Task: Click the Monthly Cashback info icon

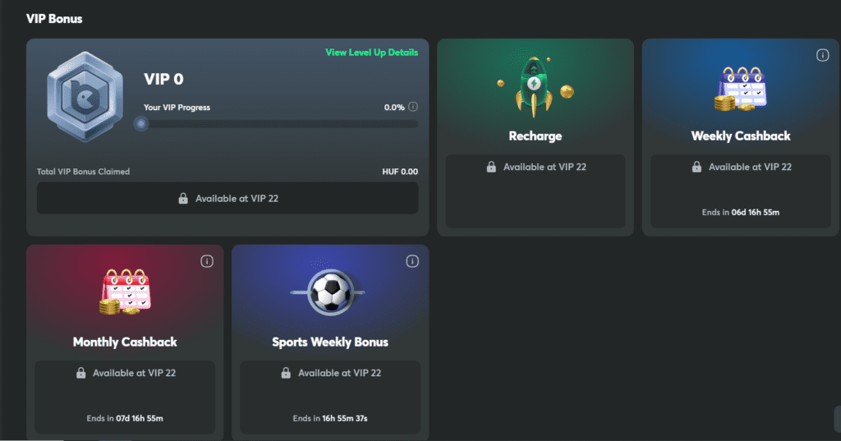Action: coord(207,261)
